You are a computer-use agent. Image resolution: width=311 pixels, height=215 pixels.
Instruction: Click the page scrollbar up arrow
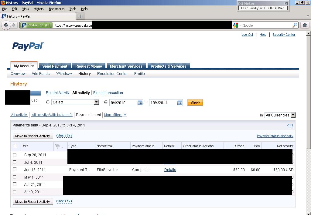309,33
